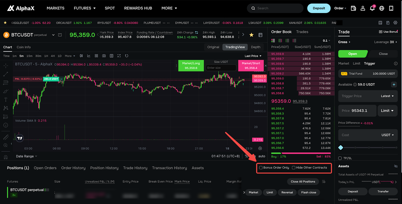Open BTCUSDT pair selector dropdown

(x=53, y=35)
